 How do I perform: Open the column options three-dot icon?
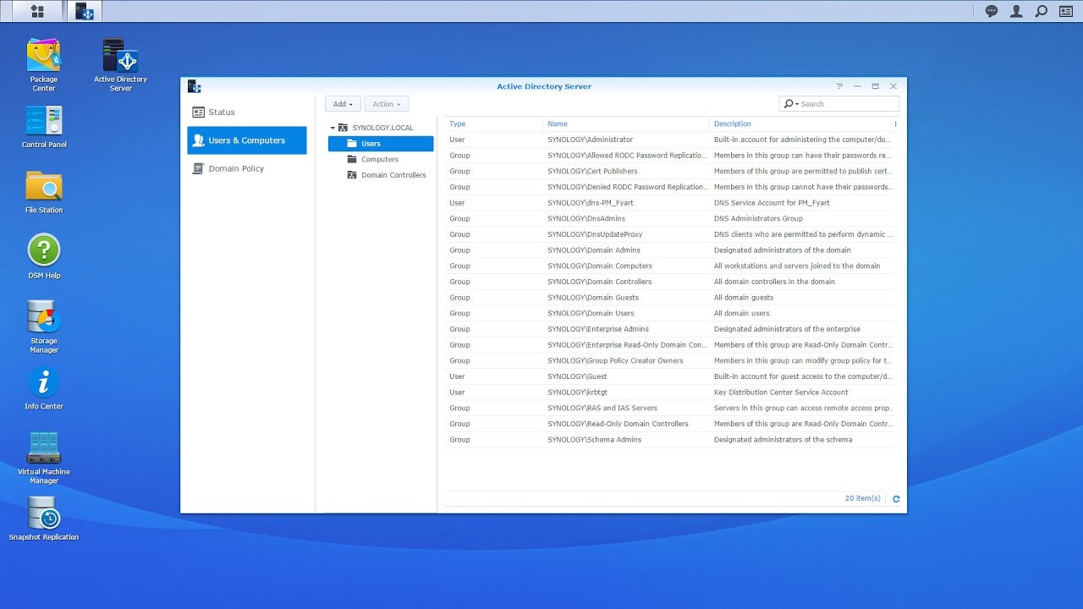[x=895, y=123]
